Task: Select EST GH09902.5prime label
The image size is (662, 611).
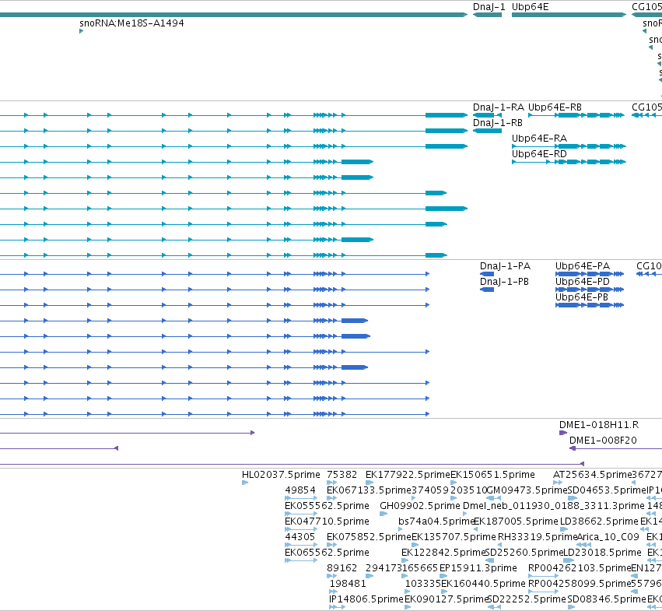Action: pyautogui.click(x=420, y=506)
